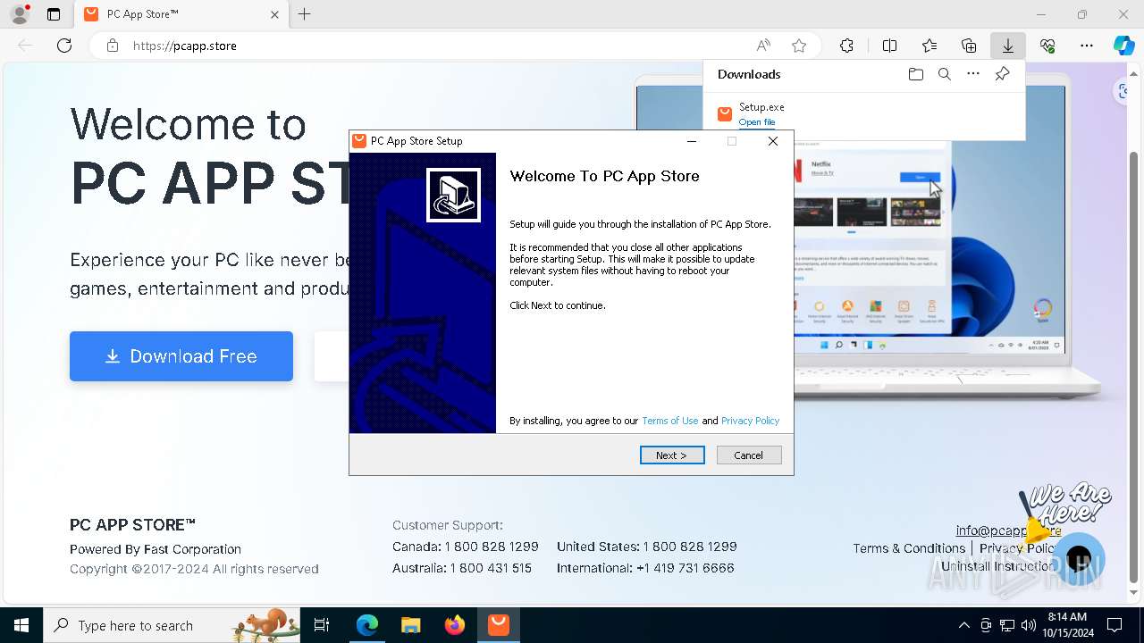This screenshot has height=643, width=1144.
Task: Open the Favorites list icon
Action: tap(929, 46)
